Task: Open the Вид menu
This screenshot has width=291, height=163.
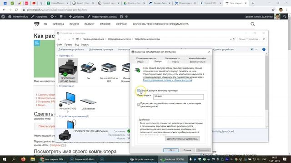Action: click(77, 45)
